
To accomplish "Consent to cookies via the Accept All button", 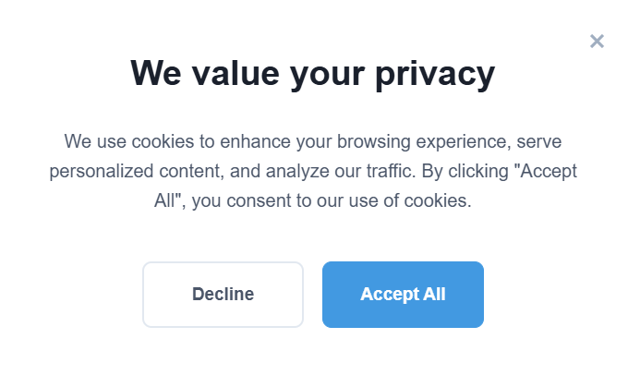I will [x=403, y=295].
